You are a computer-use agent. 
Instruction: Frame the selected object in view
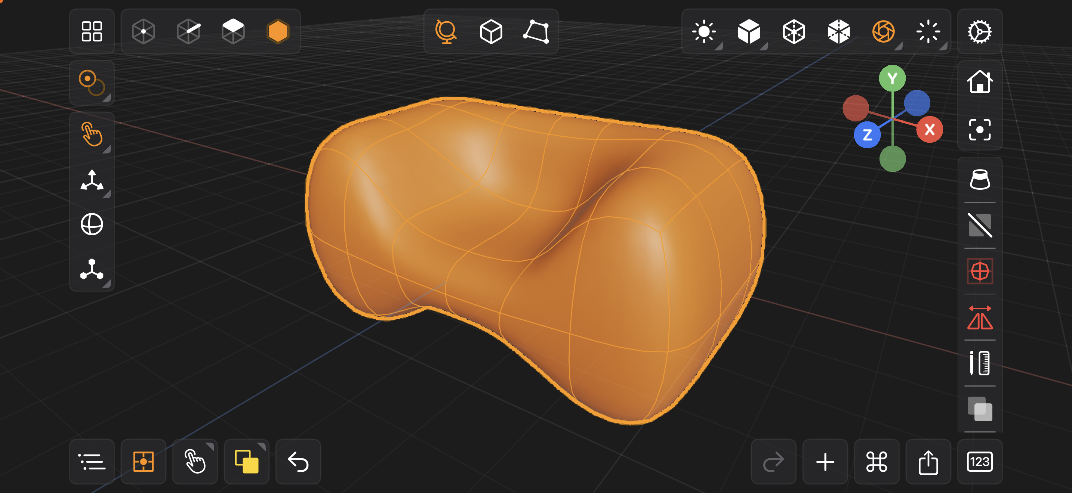[x=980, y=130]
